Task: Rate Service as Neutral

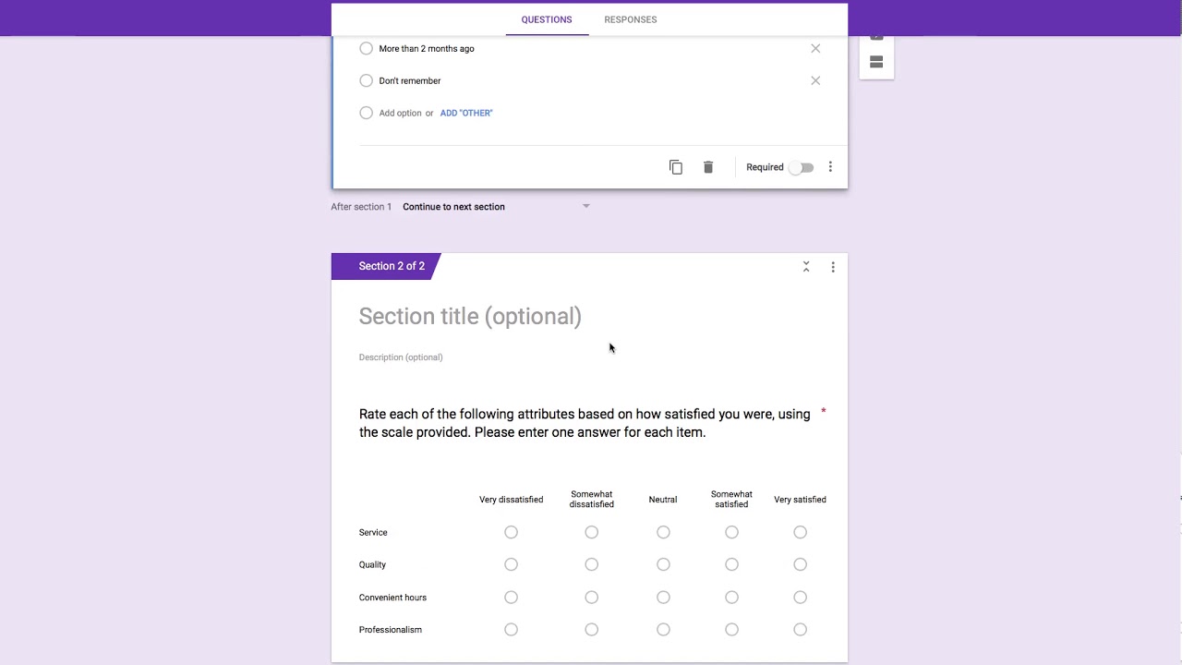Action: coord(663,532)
